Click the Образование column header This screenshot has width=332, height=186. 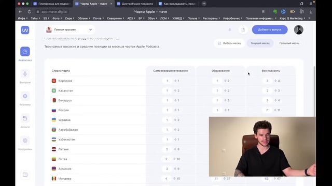click(220, 71)
